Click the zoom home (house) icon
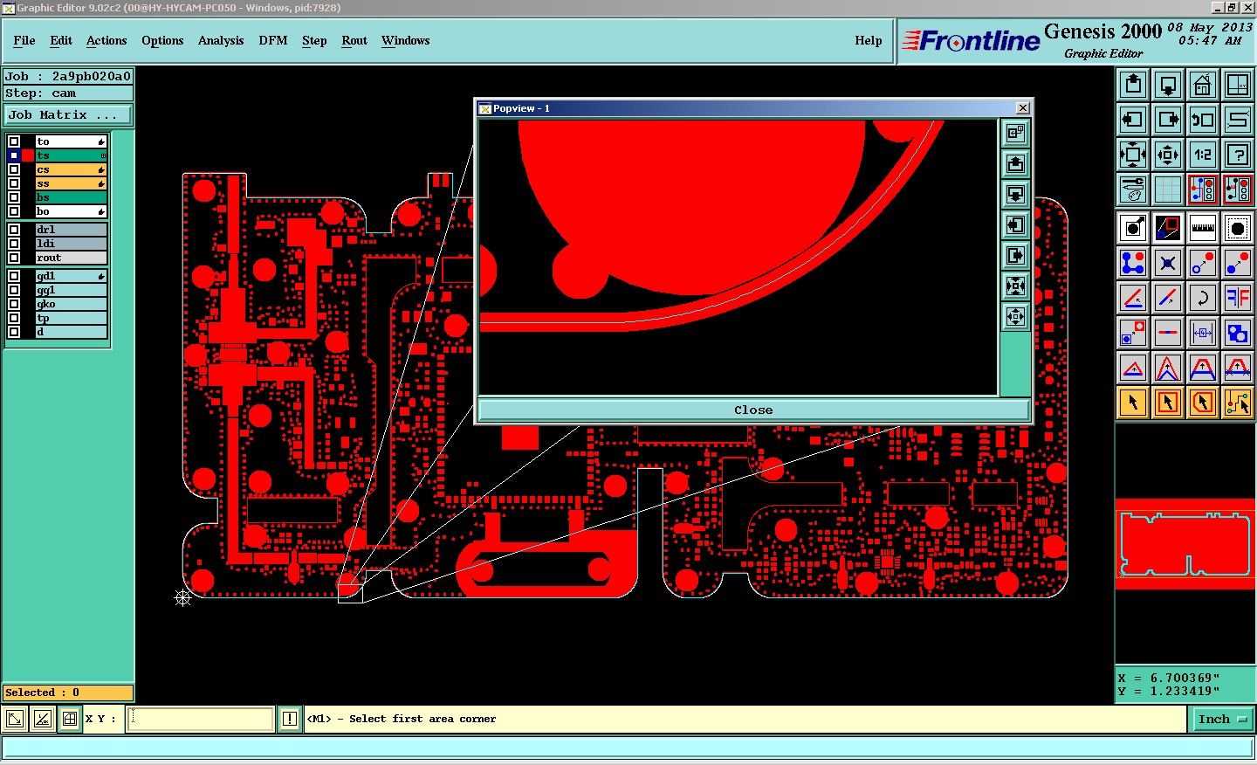 click(x=1203, y=85)
